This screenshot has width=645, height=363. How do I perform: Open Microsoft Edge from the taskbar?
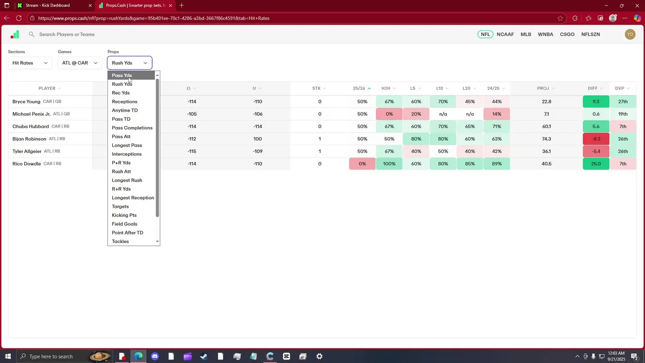tap(138, 356)
